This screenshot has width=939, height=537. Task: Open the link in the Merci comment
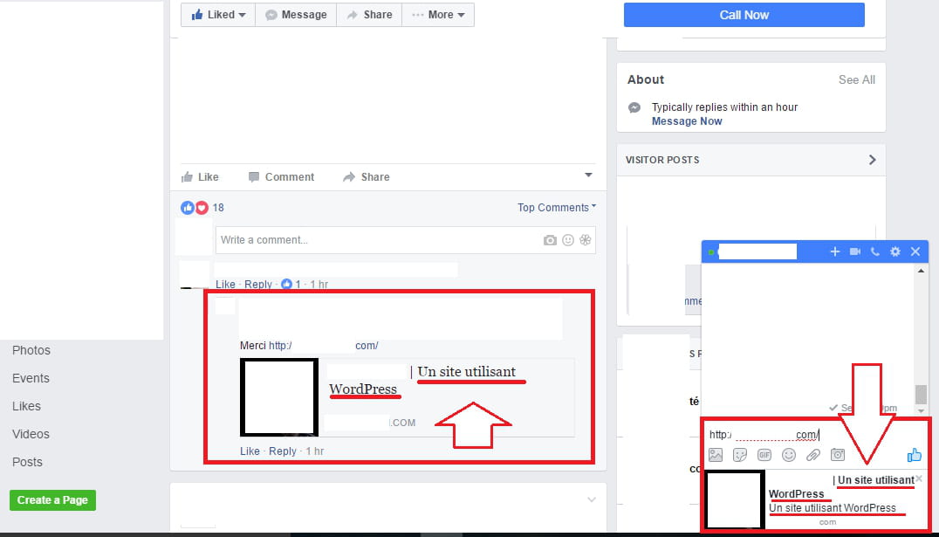[x=324, y=345]
